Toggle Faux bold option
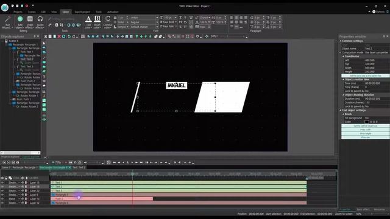This screenshot has height=219, width=390. tap(168, 22)
